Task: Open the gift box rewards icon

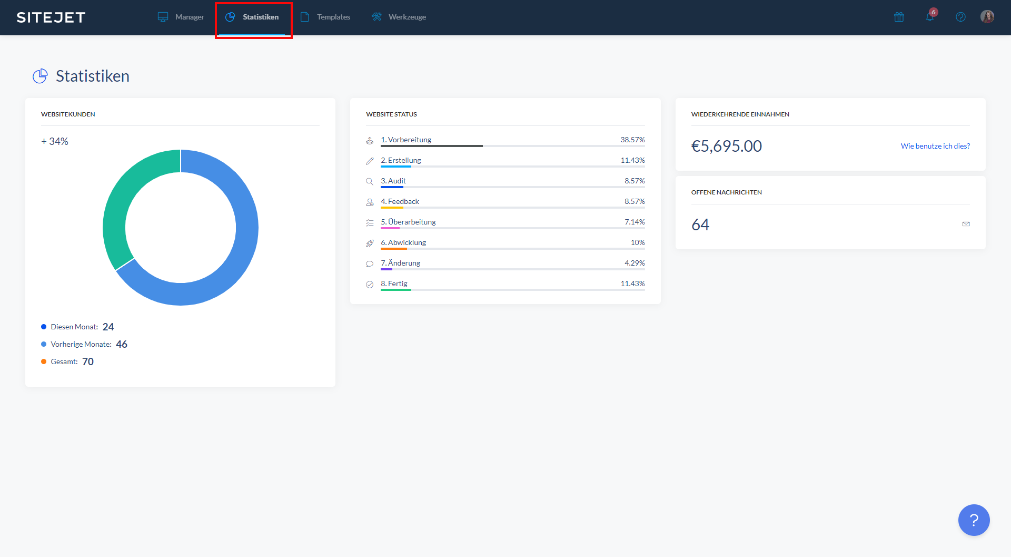Action: tap(899, 17)
